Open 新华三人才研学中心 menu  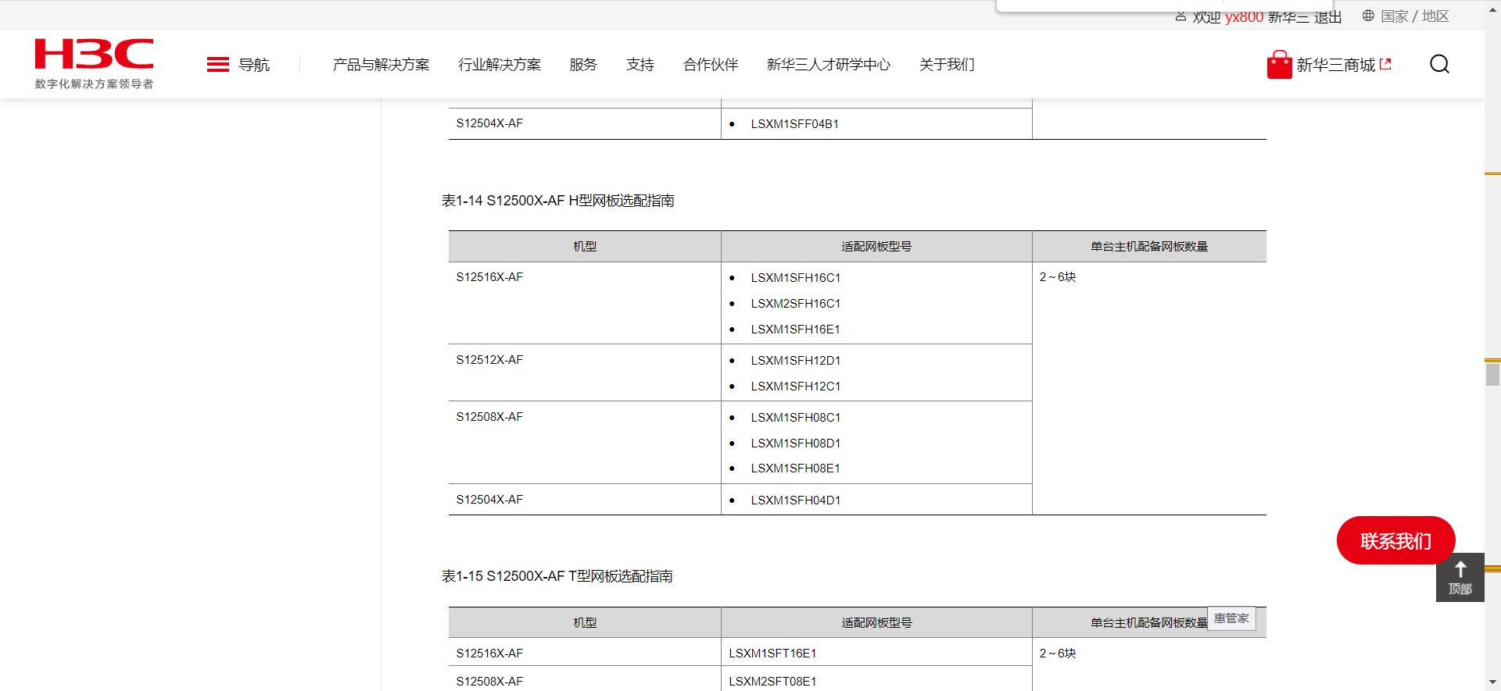(829, 65)
